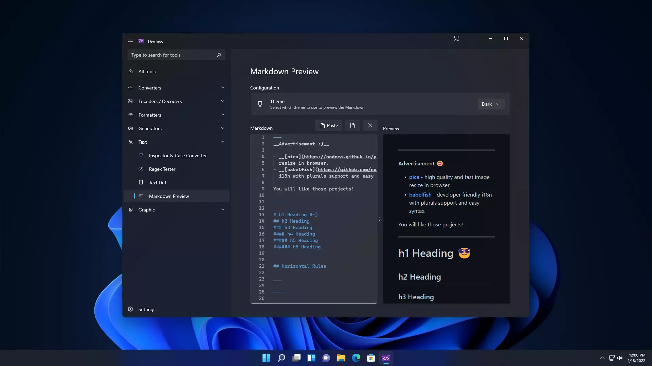Click the babelfish hyperlink in preview
The image size is (652, 366).
coord(420,195)
